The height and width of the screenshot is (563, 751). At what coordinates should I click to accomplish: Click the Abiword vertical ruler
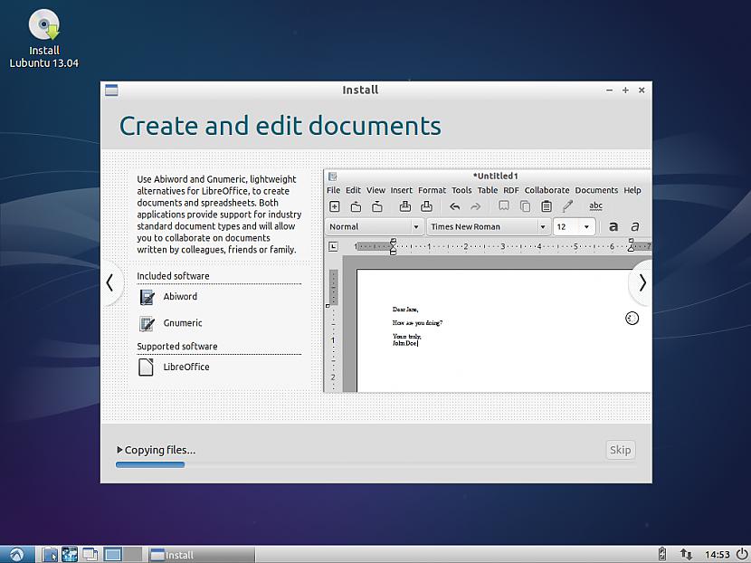coord(333,330)
